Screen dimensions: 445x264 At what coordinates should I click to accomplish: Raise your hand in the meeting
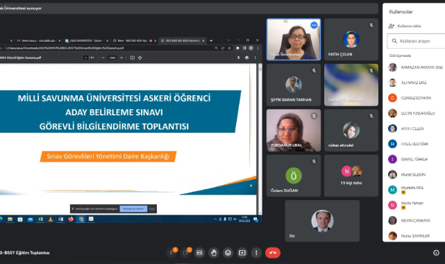point(214,253)
